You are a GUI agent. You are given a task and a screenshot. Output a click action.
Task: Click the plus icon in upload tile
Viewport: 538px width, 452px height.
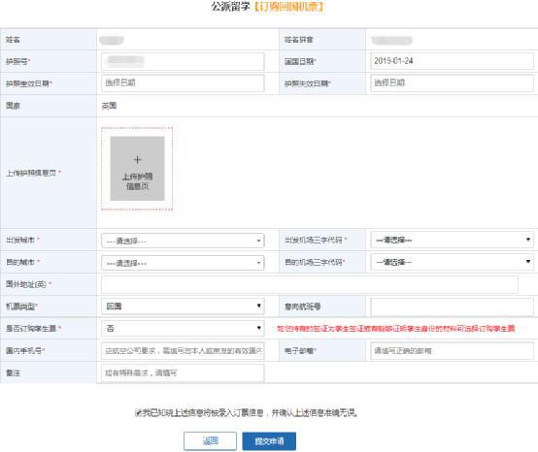click(137, 159)
